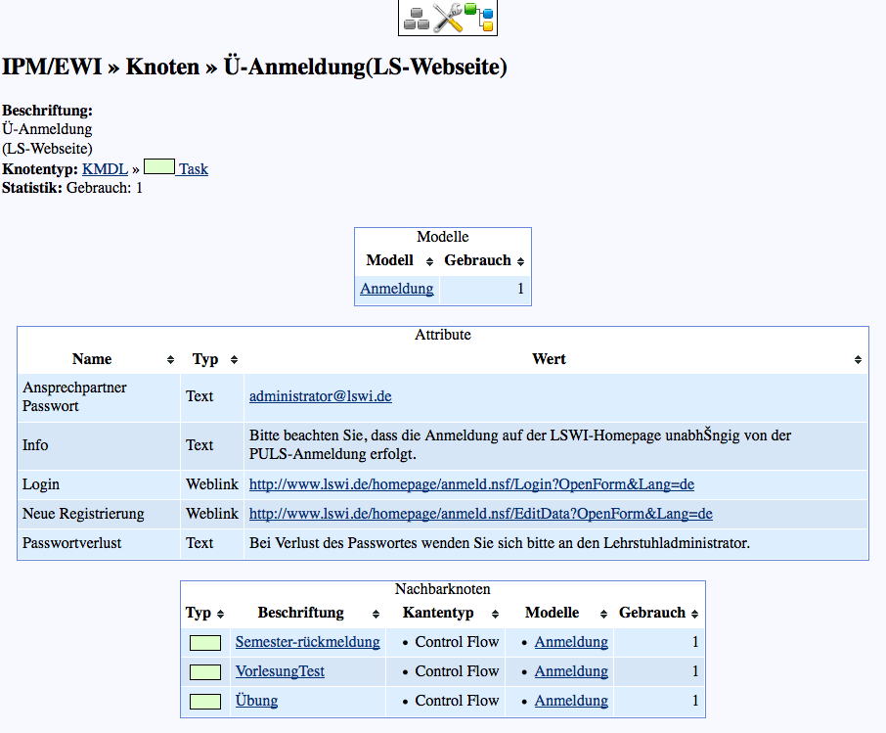Click 'Control Flow' in Übung row
Viewport: 886px width, 733px height.
tap(457, 701)
